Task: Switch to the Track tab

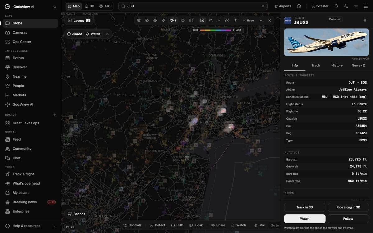Action: pyautogui.click(x=316, y=65)
